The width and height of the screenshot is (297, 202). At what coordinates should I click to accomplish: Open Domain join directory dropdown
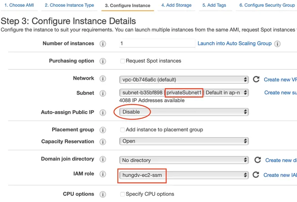pyautogui.click(x=184, y=160)
